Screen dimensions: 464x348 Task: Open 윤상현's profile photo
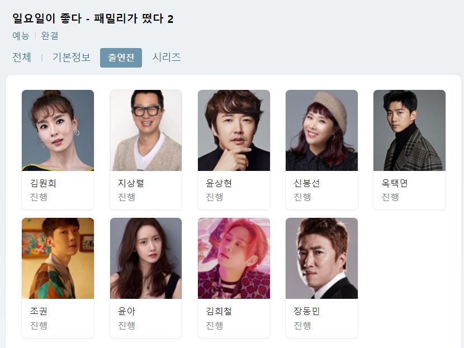click(234, 130)
